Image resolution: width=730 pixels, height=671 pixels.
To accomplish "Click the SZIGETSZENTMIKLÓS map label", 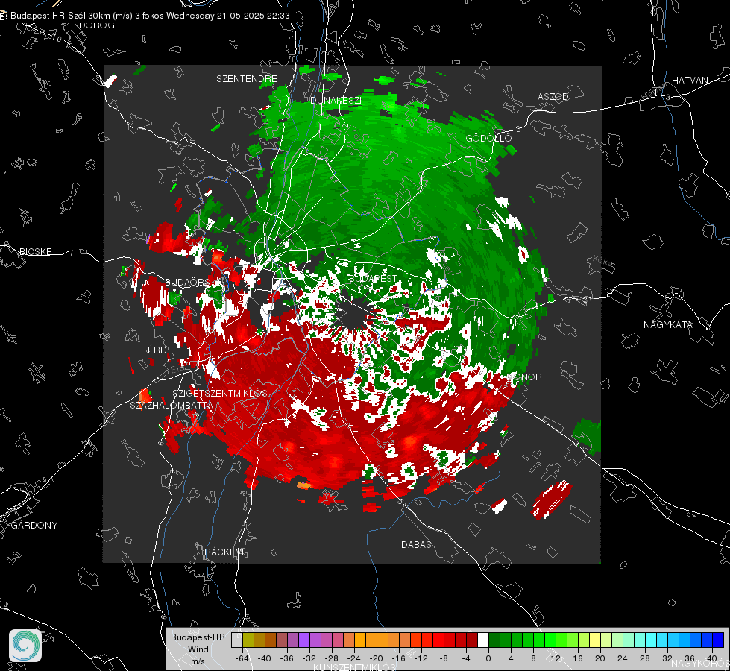I will tap(220, 393).
